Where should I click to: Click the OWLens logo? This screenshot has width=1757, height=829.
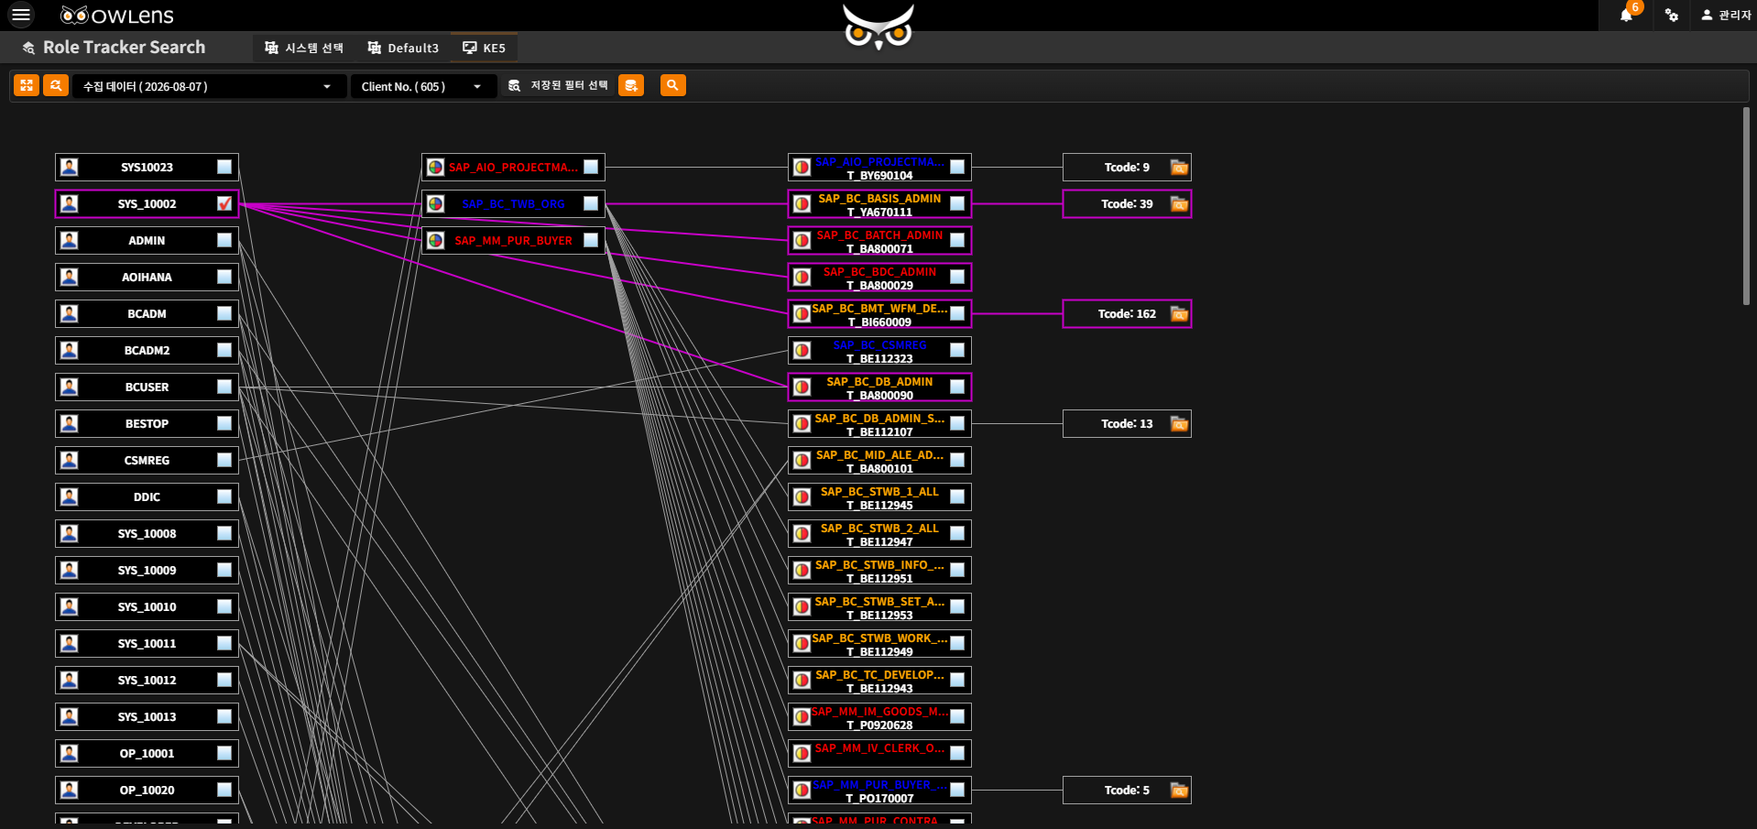click(x=116, y=16)
